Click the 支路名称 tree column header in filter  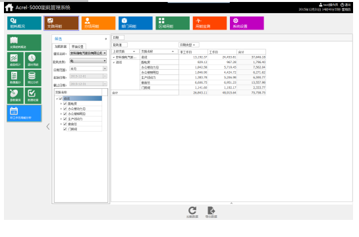[x=78, y=92]
